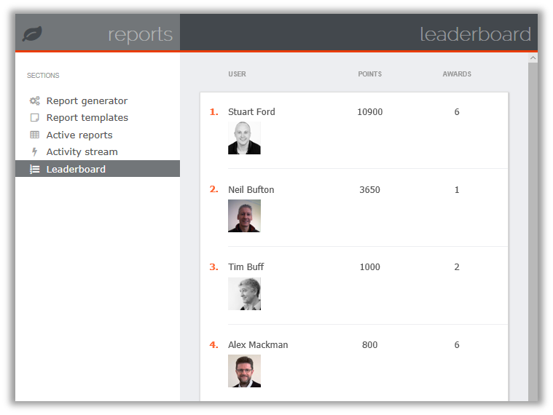Click Neil Bufton's 3650 points value

pyautogui.click(x=369, y=189)
